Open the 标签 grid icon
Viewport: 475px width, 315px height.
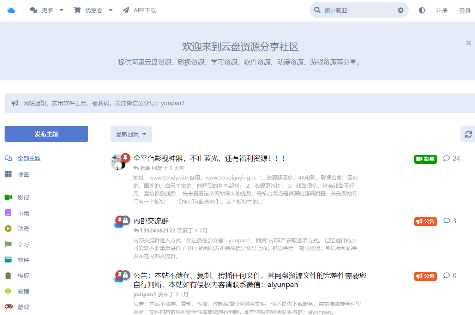[8, 174]
